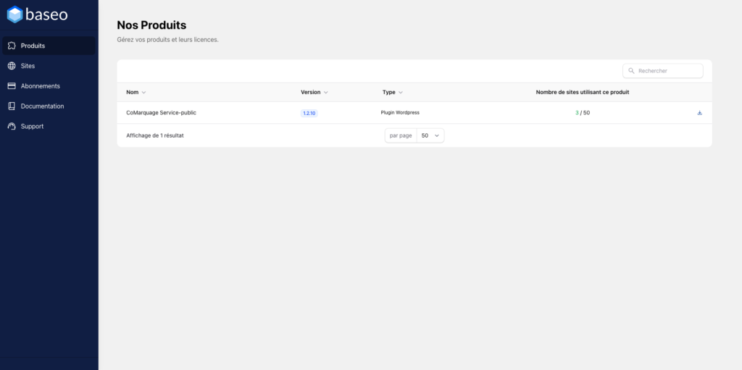Expand the Version column sort chevron
The width and height of the screenshot is (742, 370).
[325, 93]
